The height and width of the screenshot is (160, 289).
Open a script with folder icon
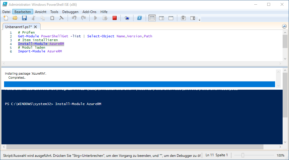pyautogui.click(x=15, y=18)
